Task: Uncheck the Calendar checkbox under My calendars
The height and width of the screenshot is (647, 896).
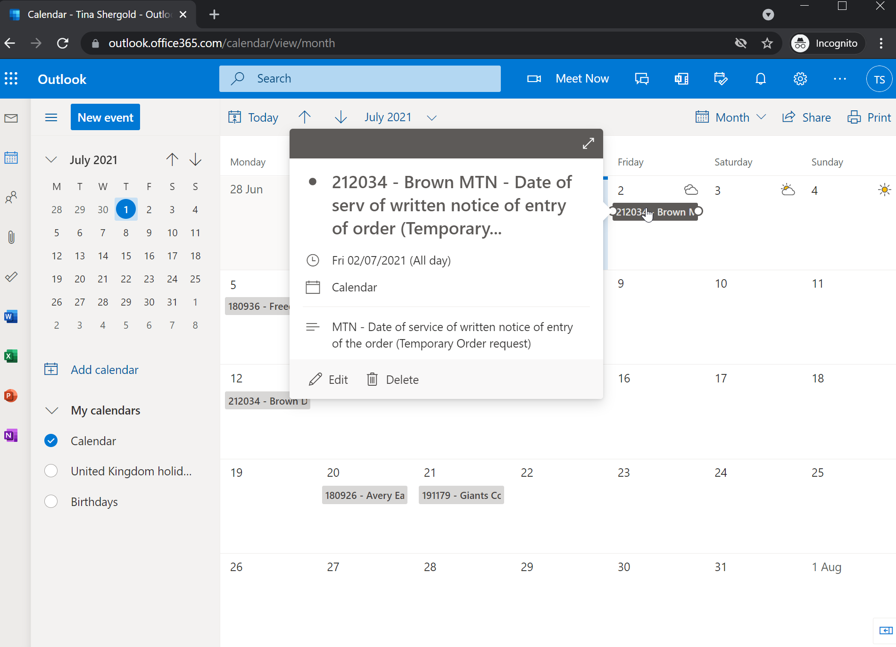Action: pyautogui.click(x=51, y=440)
